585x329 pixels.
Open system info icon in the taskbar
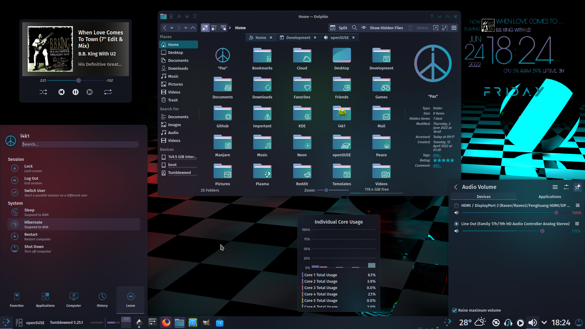(x=193, y=323)
